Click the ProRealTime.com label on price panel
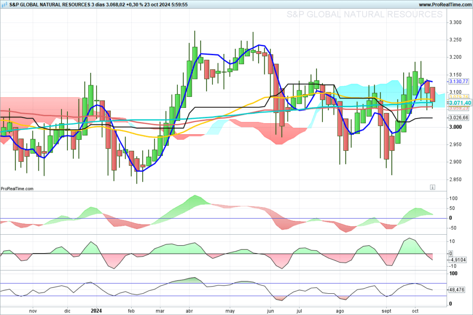Viewport: 473px width, 315px height. click(17, 189)
